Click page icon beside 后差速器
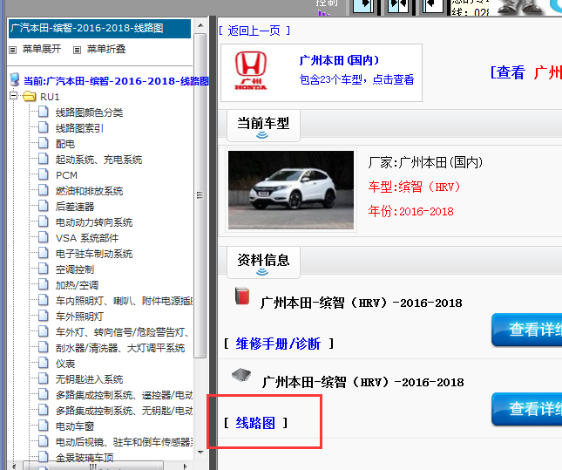The width and height of the screenshot is (562, 470). click(x=44, y=206)
